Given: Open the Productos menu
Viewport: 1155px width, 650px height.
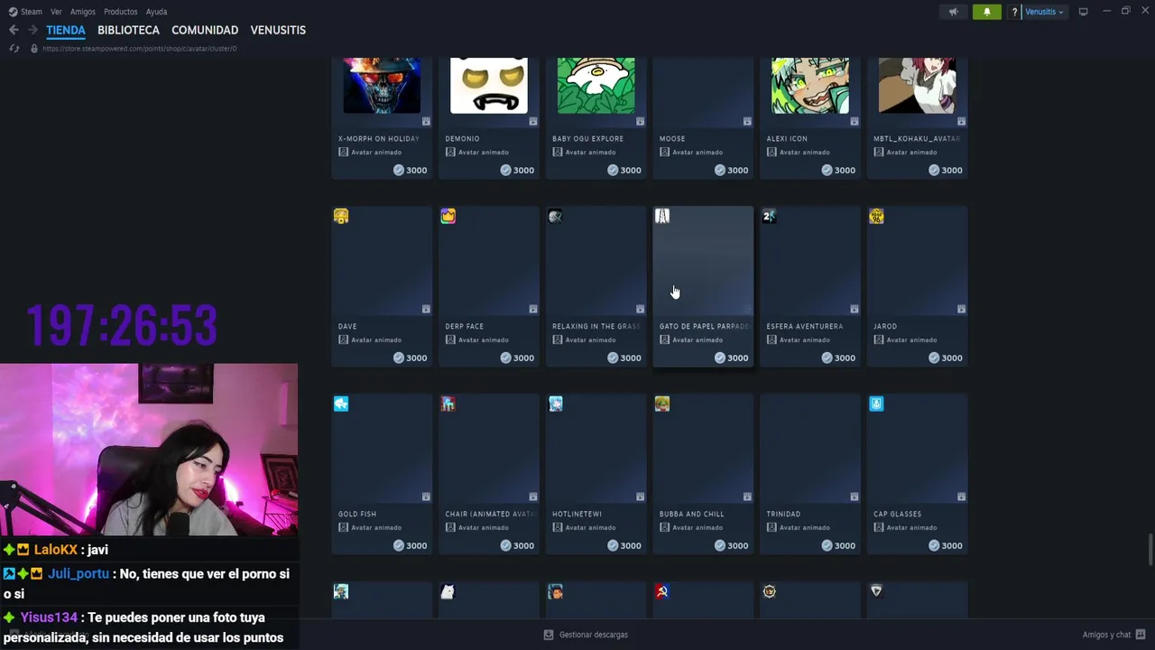Looking at the screenshot, I should (x=121, y=12).
